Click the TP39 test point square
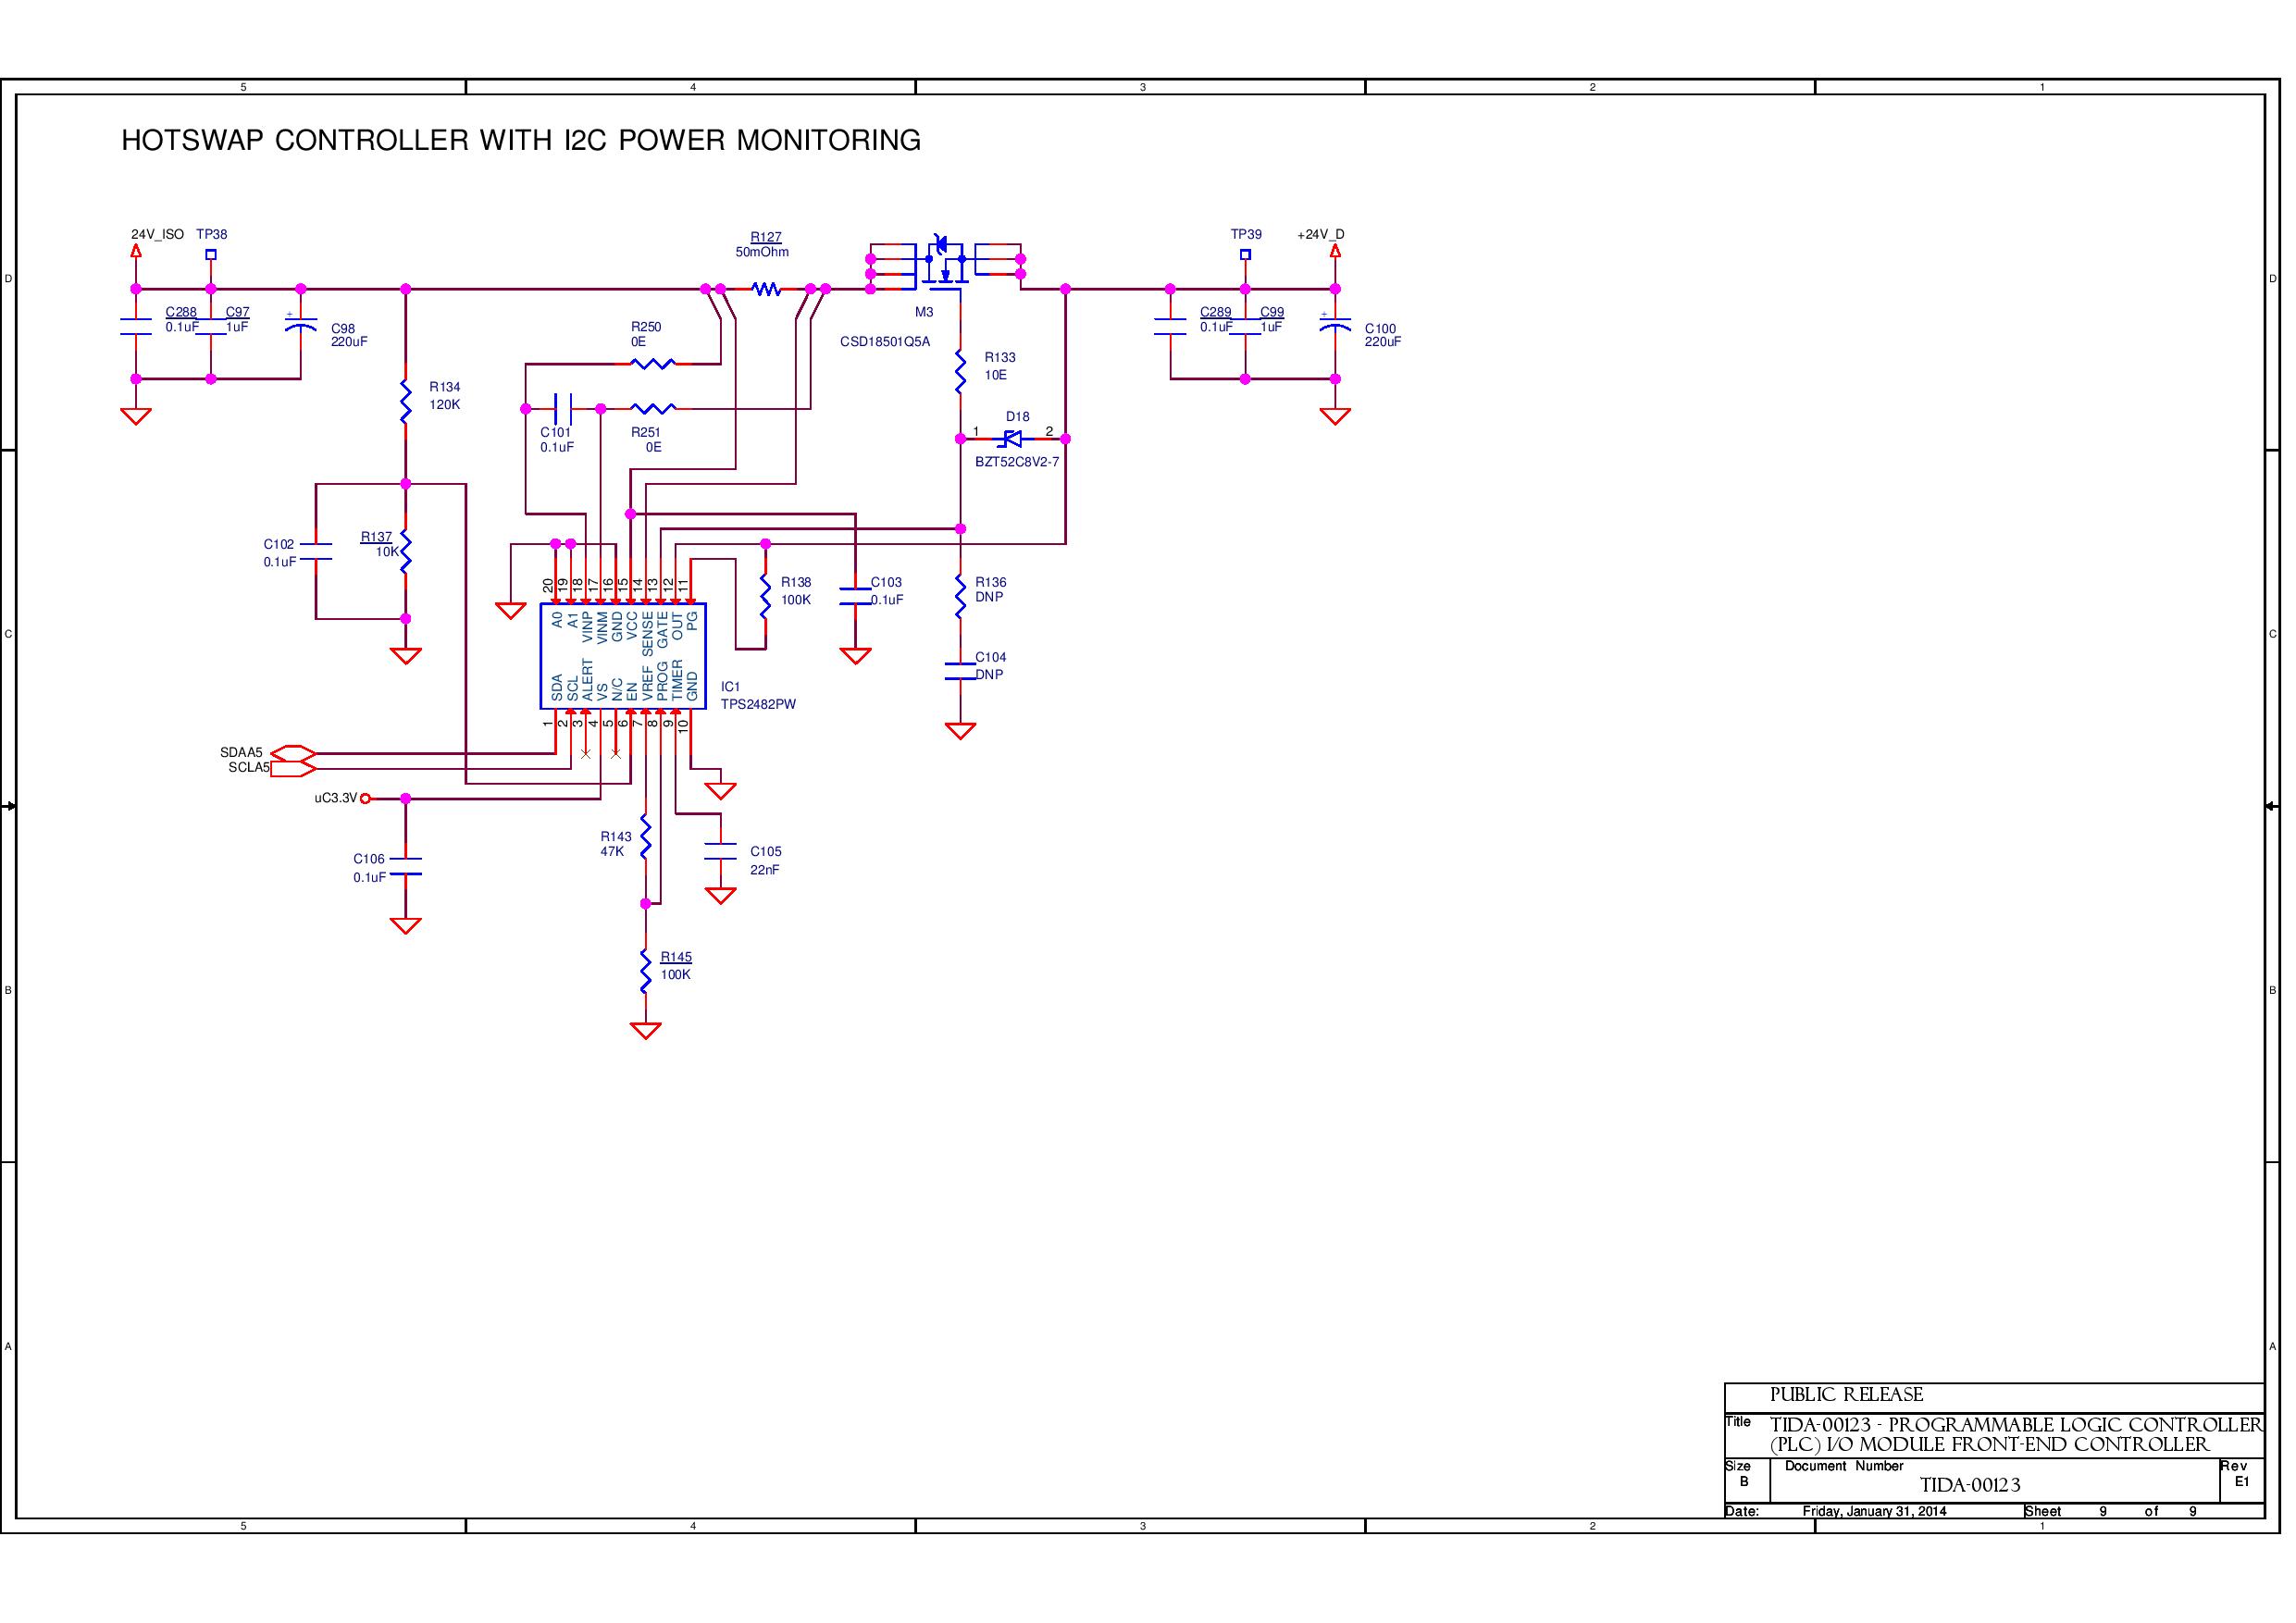This screenshot has height=1623, width=2296. point(1245,254)
